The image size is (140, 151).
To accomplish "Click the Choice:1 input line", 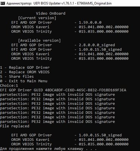I will (9, 86).
